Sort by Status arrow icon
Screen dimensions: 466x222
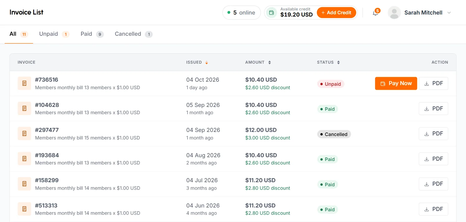click(x=338, y=62)
